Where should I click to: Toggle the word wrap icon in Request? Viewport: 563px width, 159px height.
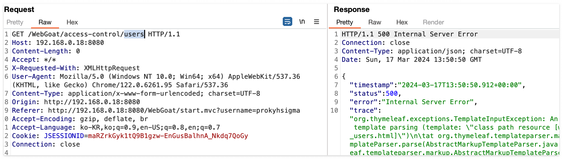click(287, 22)
